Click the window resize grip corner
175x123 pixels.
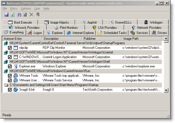tap(168, 116)
